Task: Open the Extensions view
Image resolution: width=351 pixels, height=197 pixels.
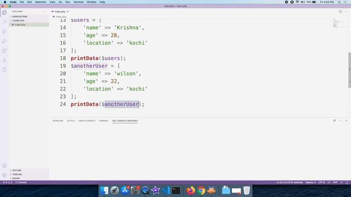Action: pos(4,50)
